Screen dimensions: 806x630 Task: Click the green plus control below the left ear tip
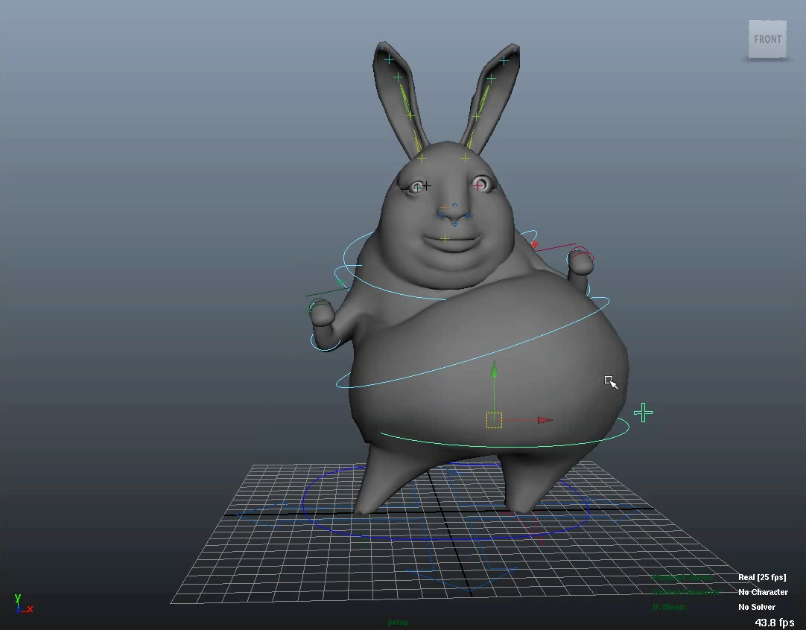[x=398, y=77]
